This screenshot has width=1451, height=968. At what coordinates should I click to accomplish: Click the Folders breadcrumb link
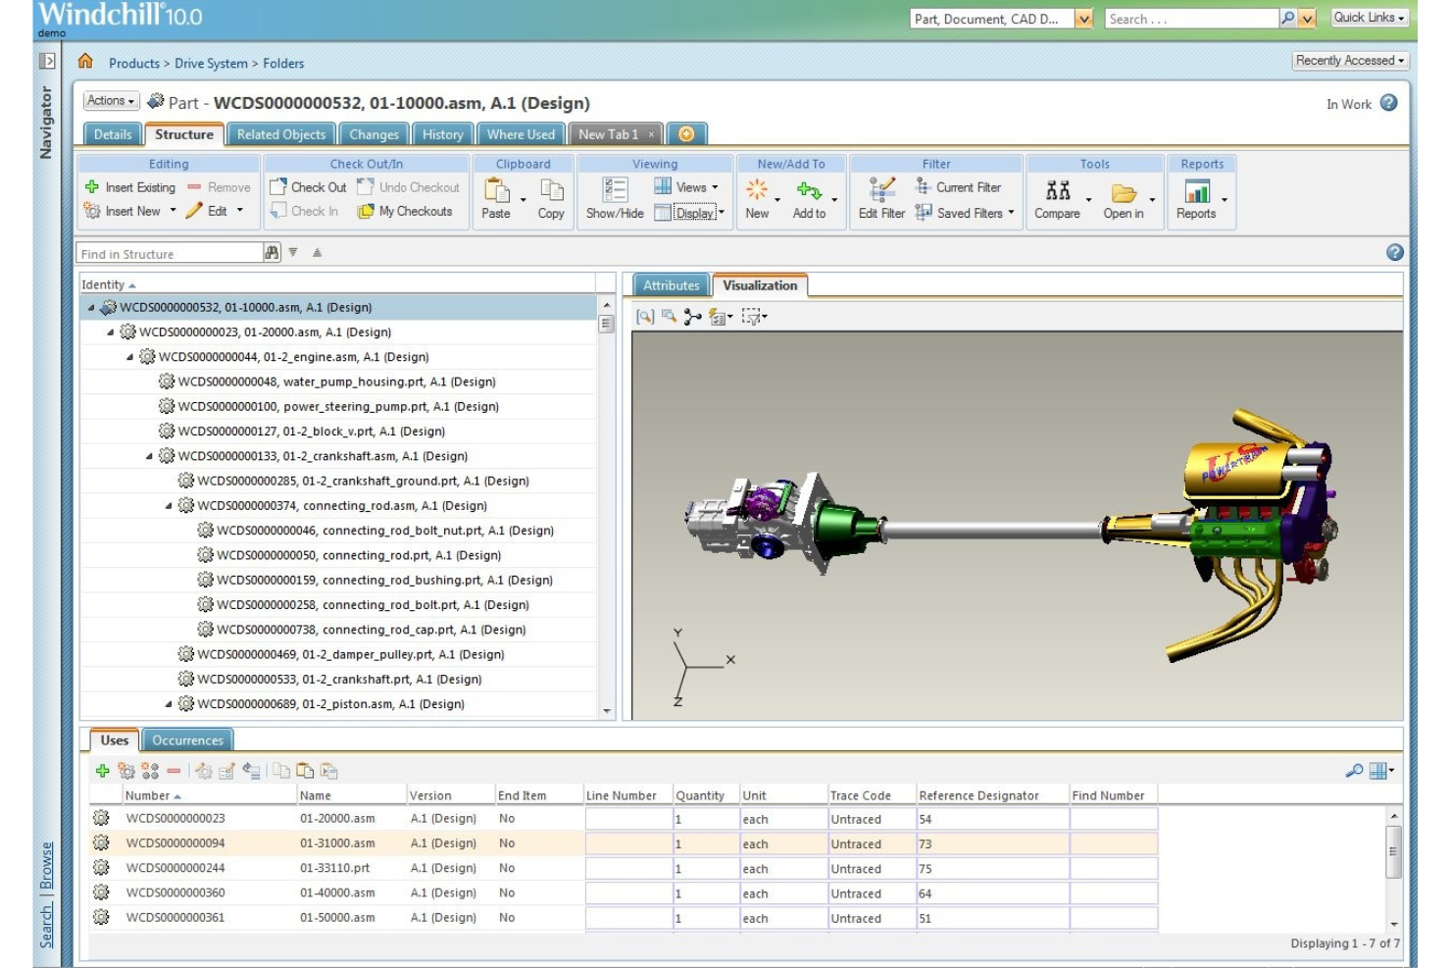tap(283, 64)
